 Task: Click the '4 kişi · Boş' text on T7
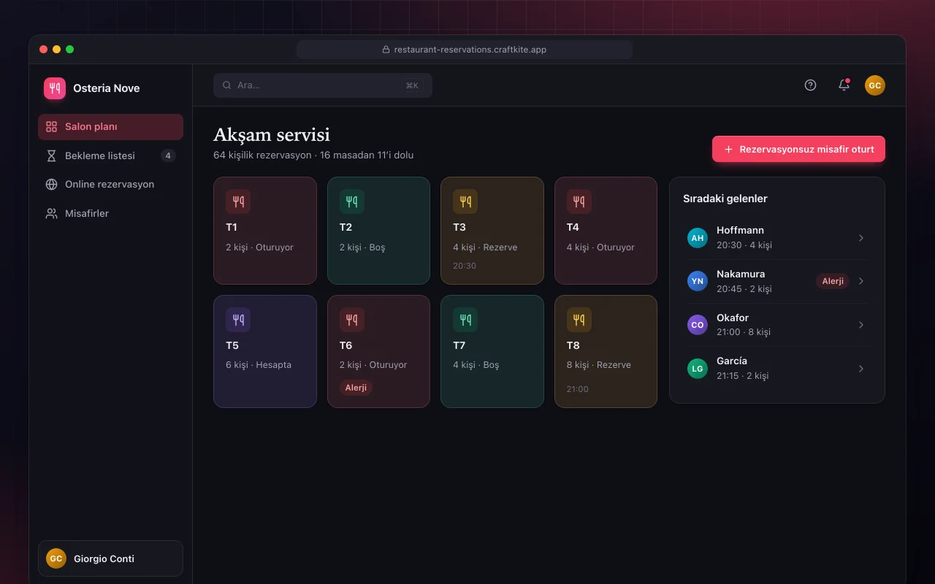[x=476, y=365]
